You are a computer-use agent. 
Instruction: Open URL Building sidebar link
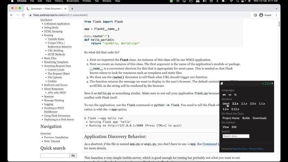point(55,50)
